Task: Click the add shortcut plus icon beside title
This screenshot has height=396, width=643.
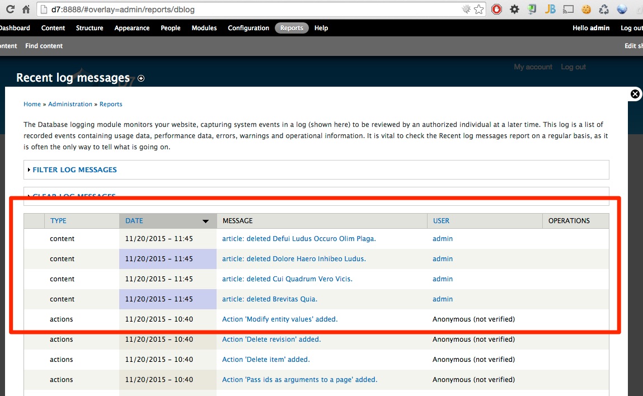Action: [x=141, y=78]
